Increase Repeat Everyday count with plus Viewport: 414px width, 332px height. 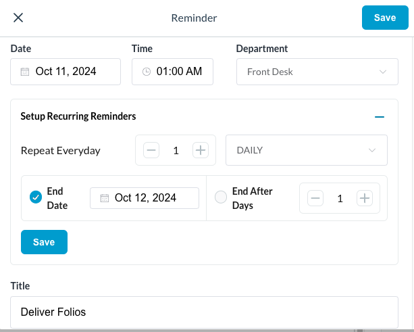(x=200, y=150)
